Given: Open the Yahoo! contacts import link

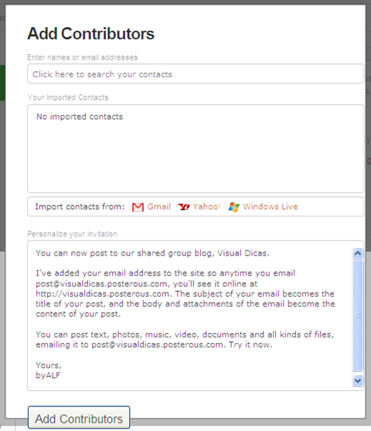Looking at the screenshot, I should [x=206, y=206].
